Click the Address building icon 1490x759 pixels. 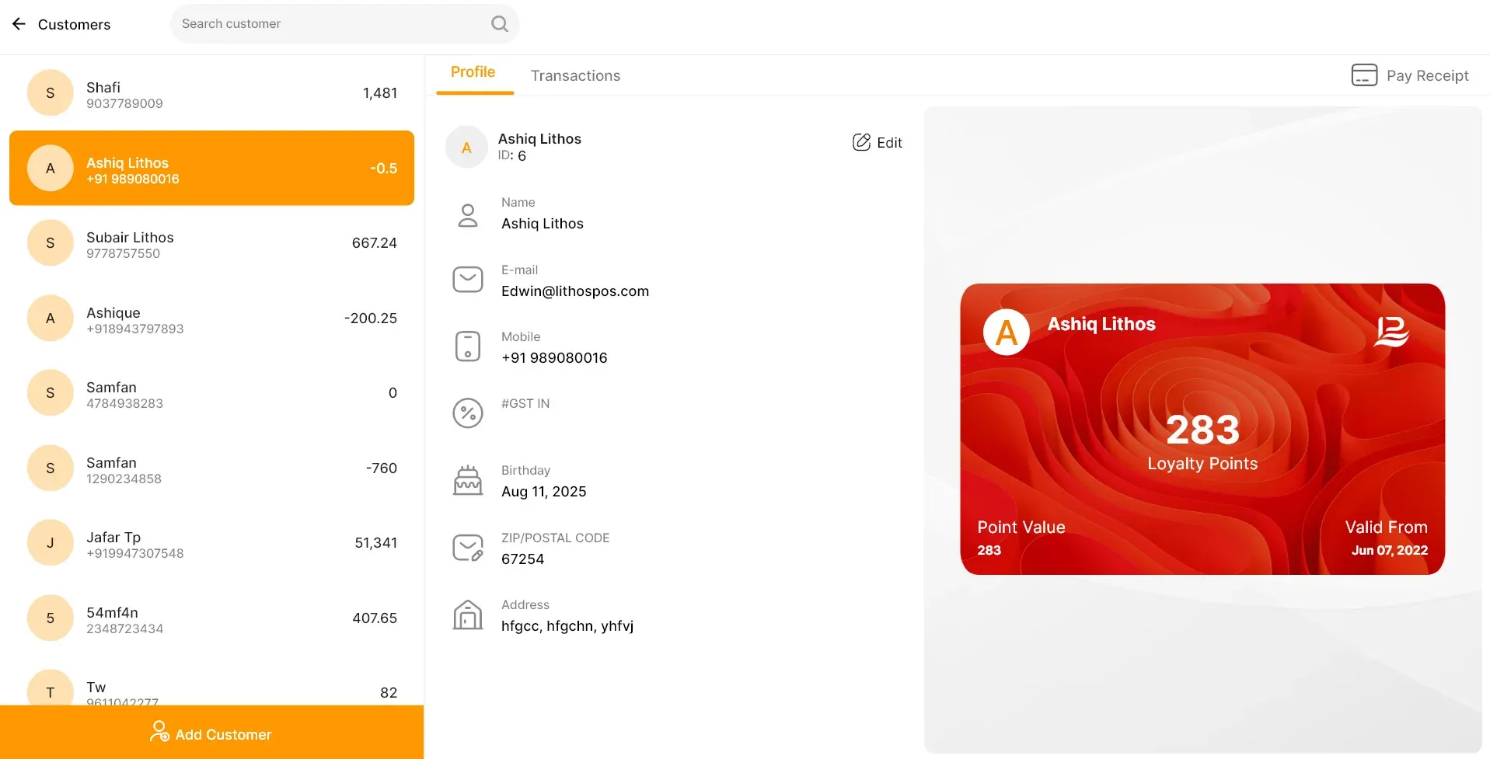pyautogui.click(x=468, y=615)
